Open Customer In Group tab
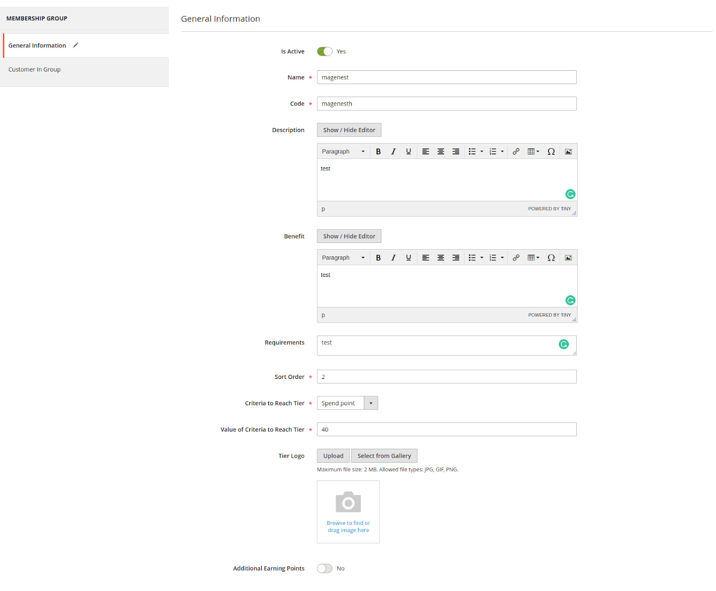 pos(34,69)
